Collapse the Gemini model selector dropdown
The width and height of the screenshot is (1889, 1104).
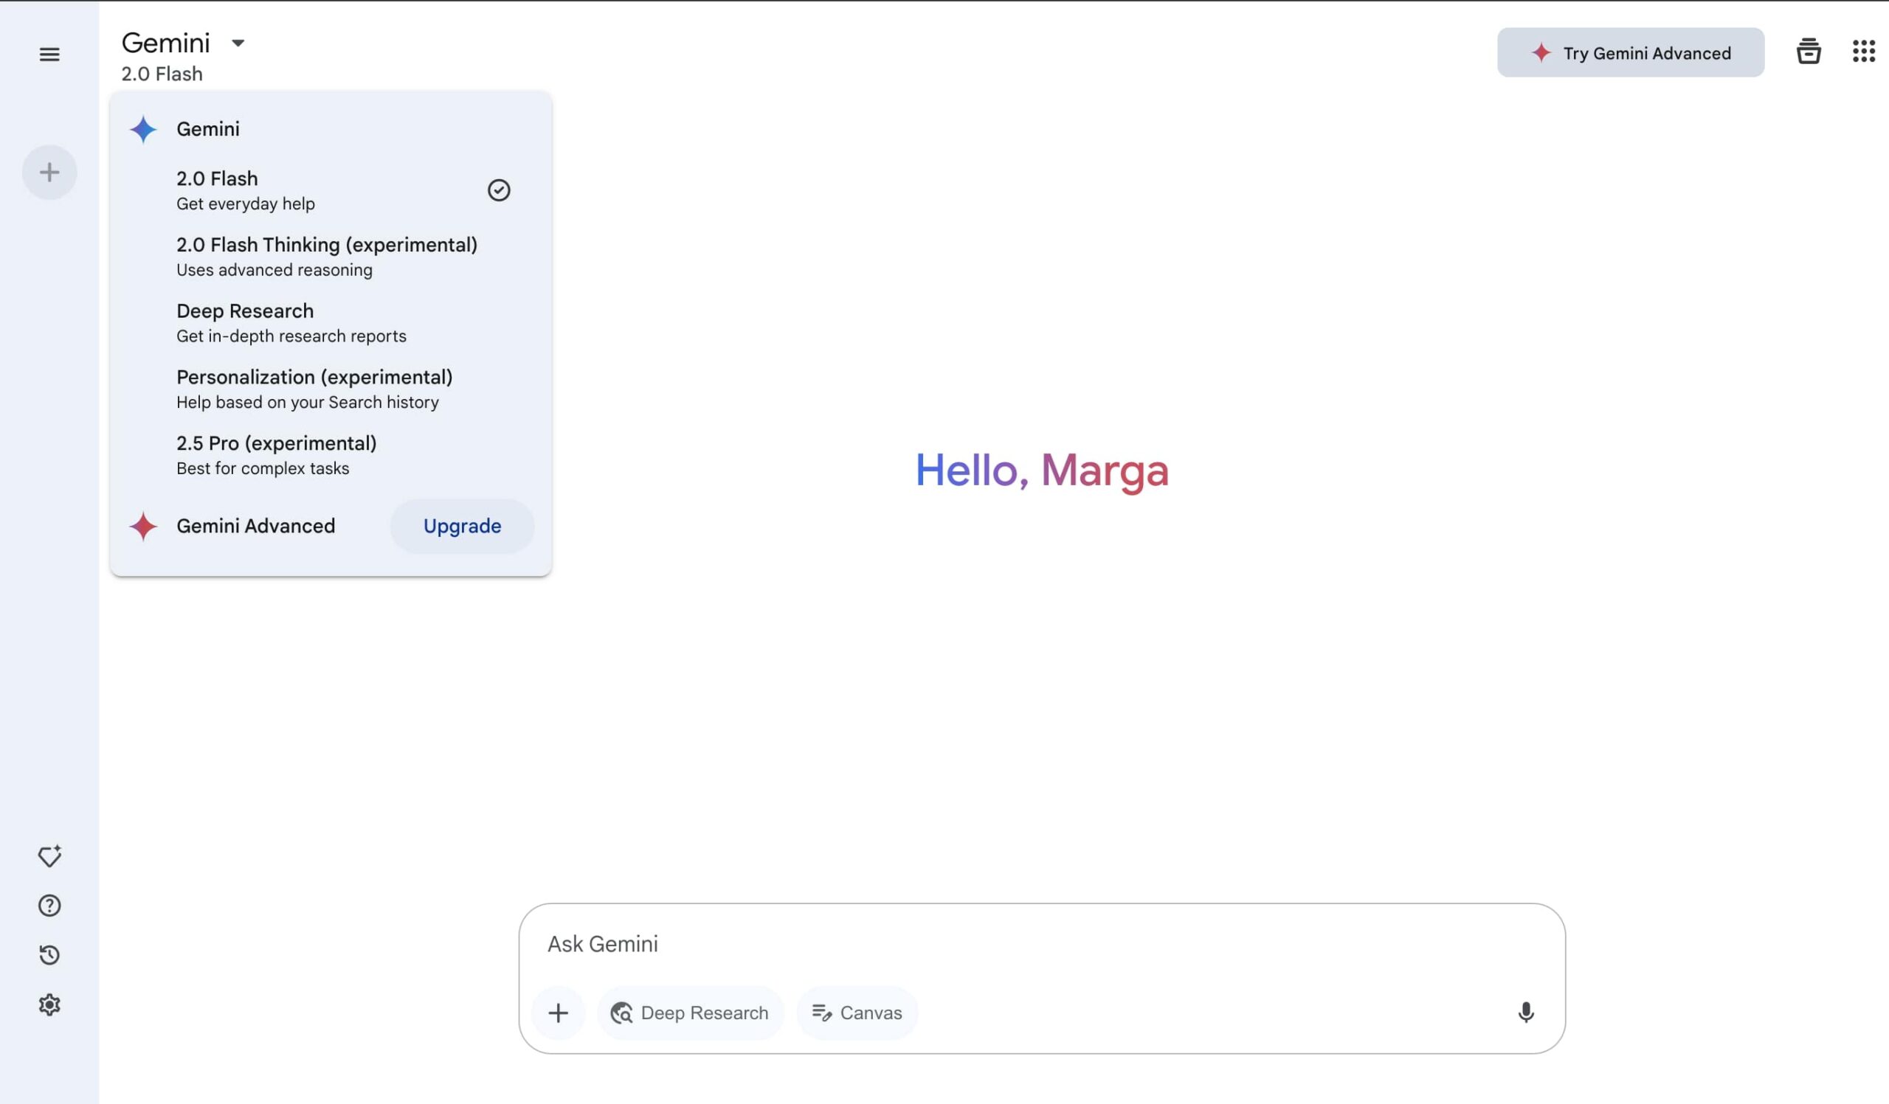237,44
